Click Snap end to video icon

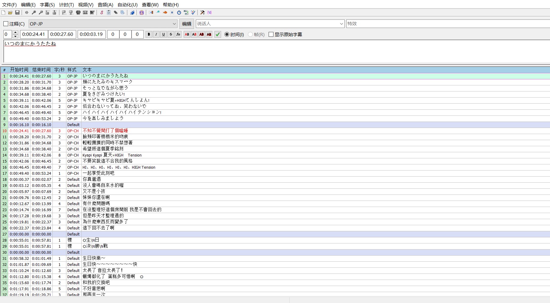click(71, 12)
